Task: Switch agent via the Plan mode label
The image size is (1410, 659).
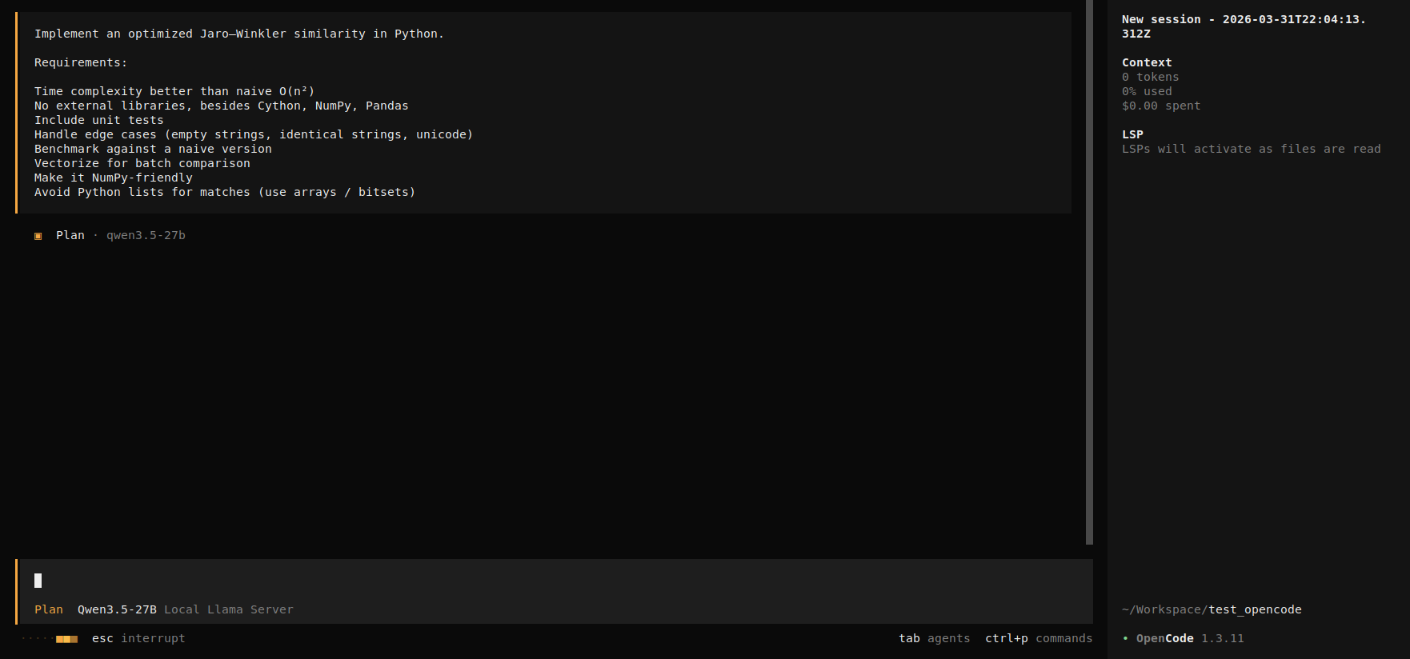Action: 48,609
